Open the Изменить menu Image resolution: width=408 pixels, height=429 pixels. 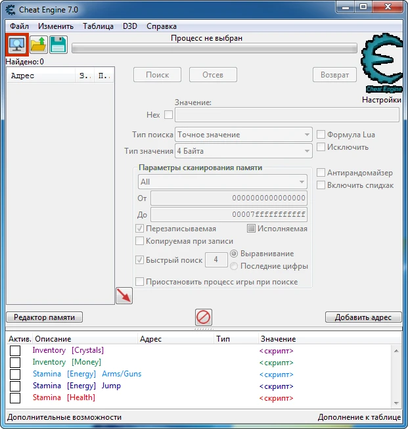coord(56,26)
